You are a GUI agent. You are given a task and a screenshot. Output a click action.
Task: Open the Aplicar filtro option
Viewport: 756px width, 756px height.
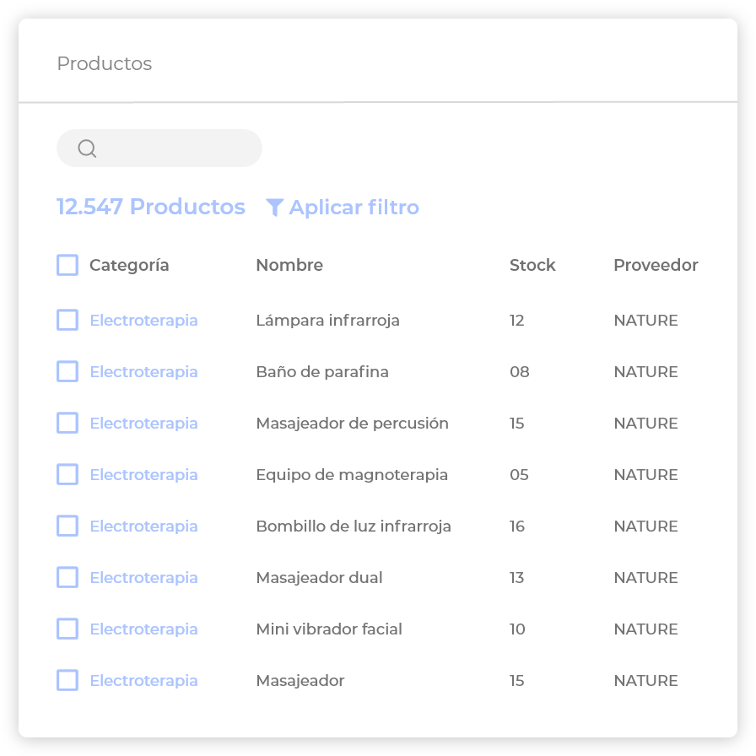(x=354, y=208)
